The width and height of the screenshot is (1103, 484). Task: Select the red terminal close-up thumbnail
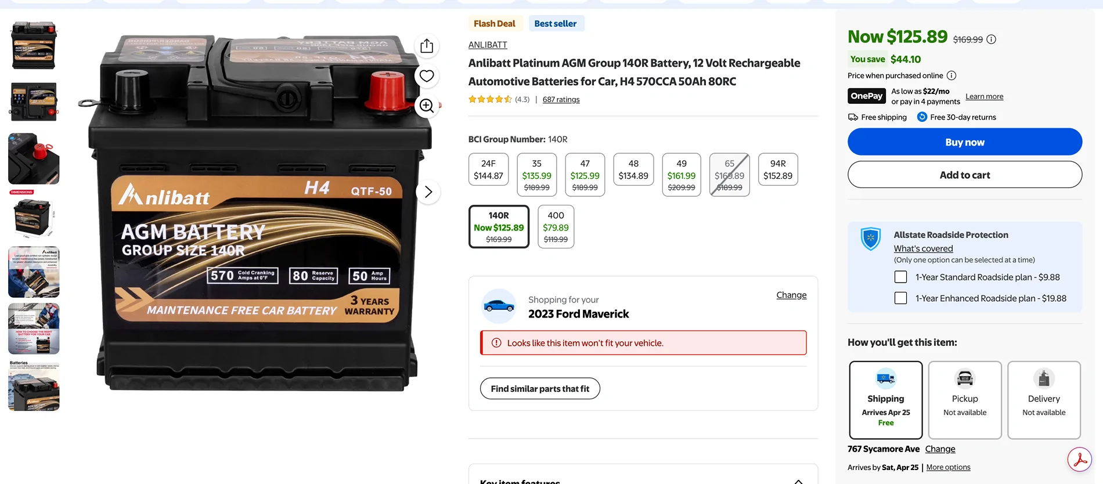click(x=34, y=158)
